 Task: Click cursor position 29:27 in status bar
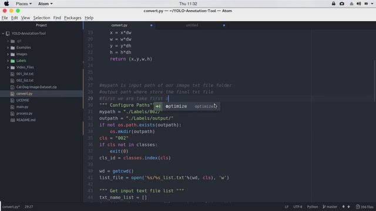coord(29,207)
